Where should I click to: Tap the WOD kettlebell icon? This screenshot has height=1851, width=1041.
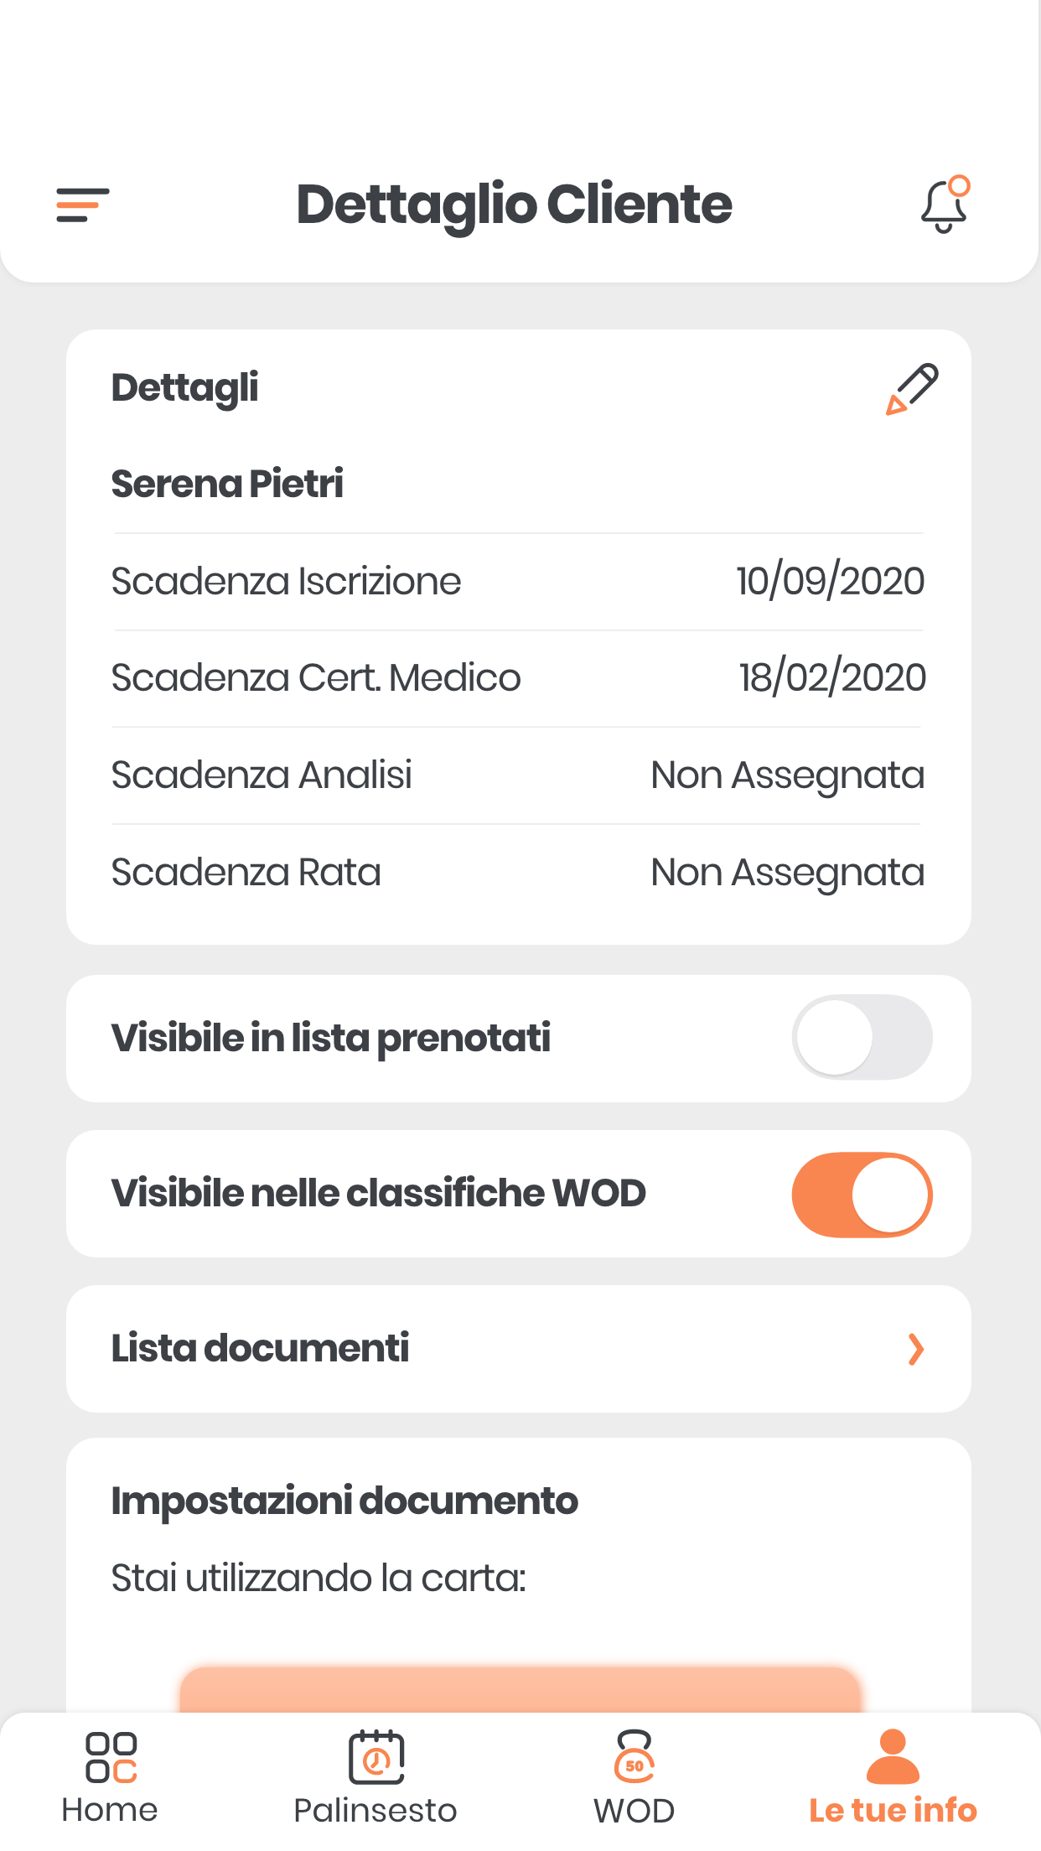pyautogui.click(x=634, y=1757)
